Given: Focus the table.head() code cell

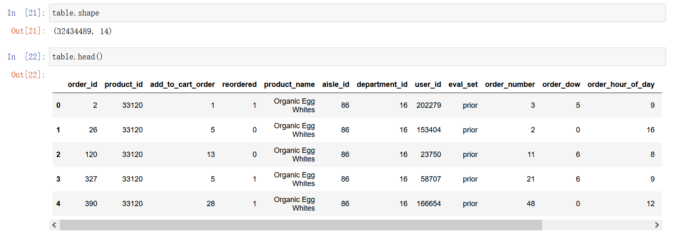Looking at the screenshot, I should [x=357, y=57].
